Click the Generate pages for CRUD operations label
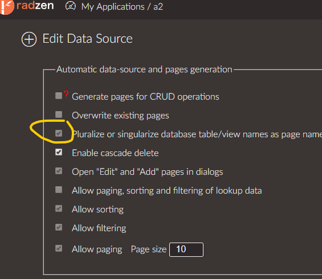The width and height of the screenshot is (322, 279). point(145,97)
